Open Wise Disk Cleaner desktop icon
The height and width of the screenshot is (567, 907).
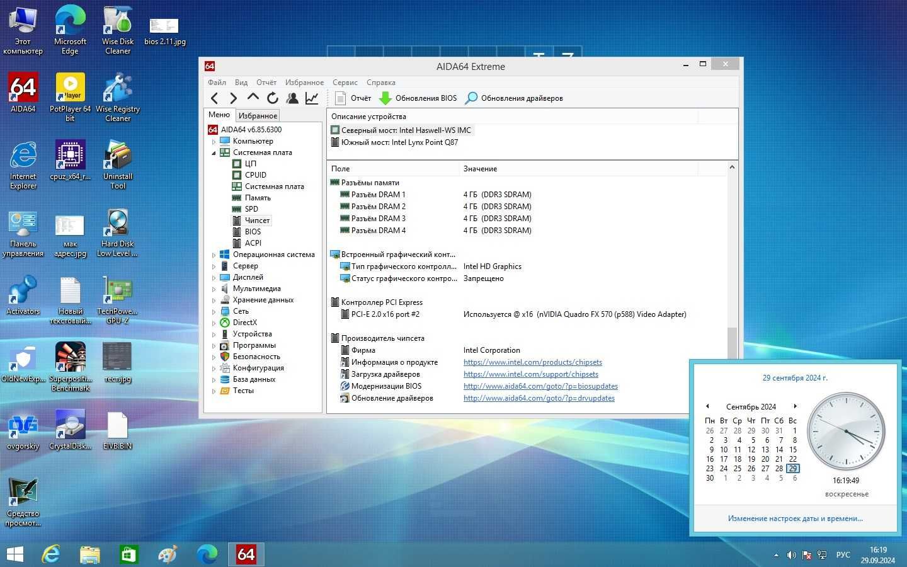point(118,30)
